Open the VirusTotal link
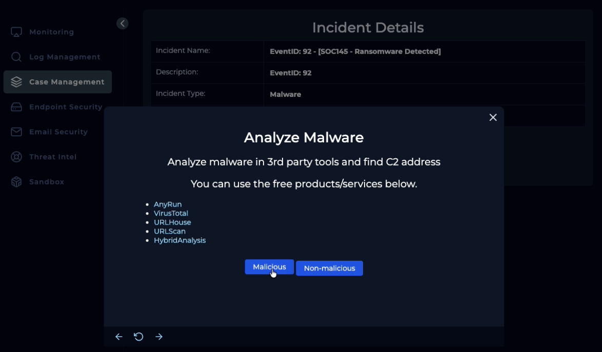Screen dimensions: 602x352 click(x=171, y=213)
